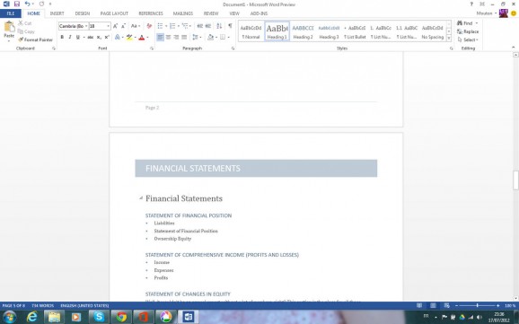Align text right
The height and width of the screenshot is (324, 519).
(x=176, y=37)
